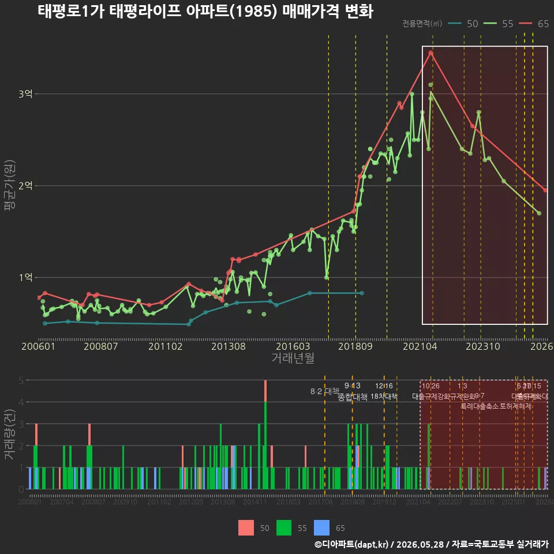The image size is (554, 554).
Task: Click the 토허제해제 annotation label
Action: (515, 406)
